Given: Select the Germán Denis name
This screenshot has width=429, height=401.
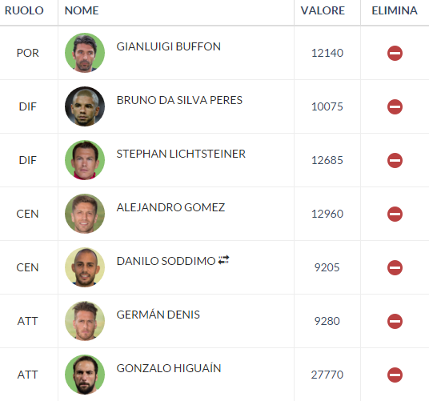Looking at the screenshot, I should [158, 315].
